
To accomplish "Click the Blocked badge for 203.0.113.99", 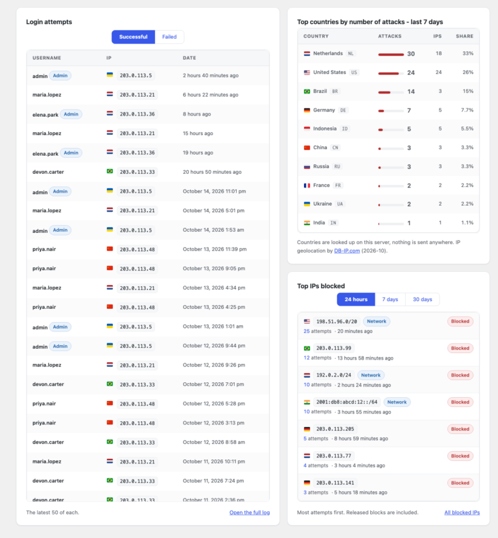I will click(460, 348).
